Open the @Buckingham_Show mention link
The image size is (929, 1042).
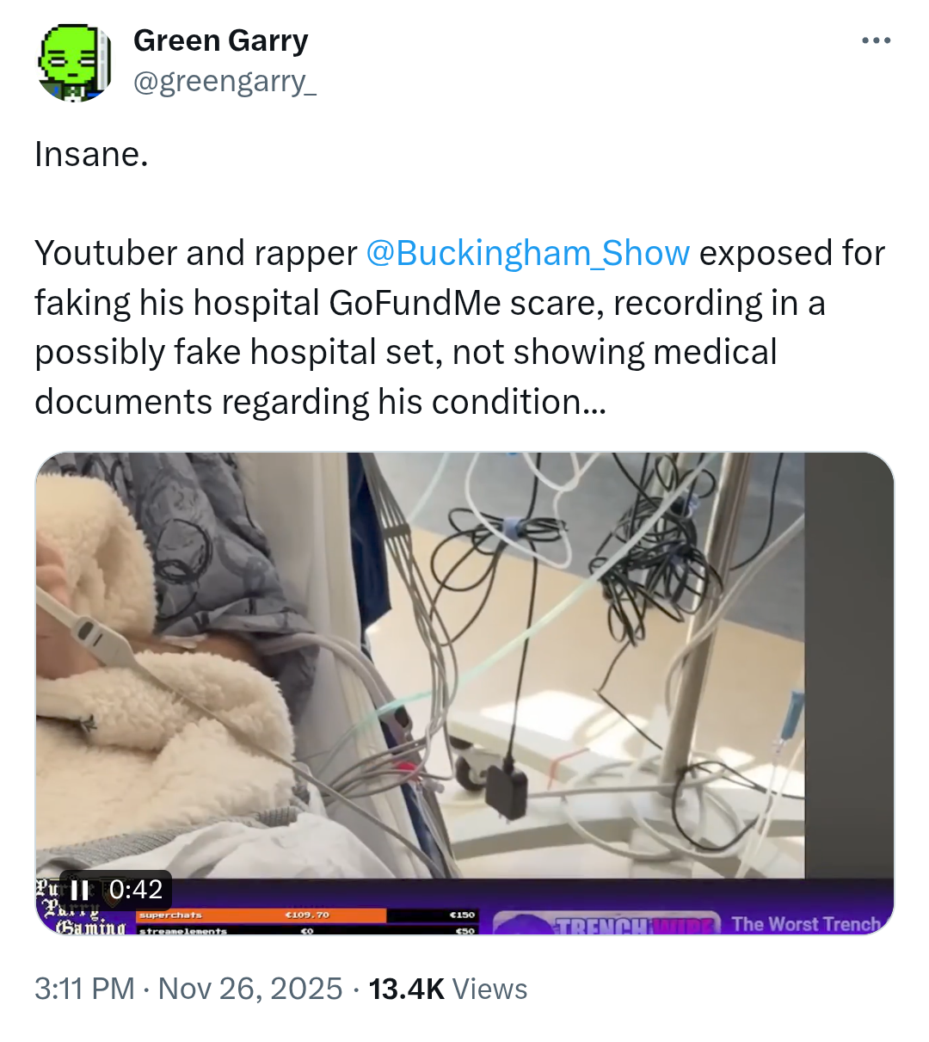pyautogui.click(x=527, y=253)
